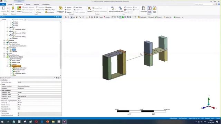Select Total Deformation in the tree

[20, 70]
